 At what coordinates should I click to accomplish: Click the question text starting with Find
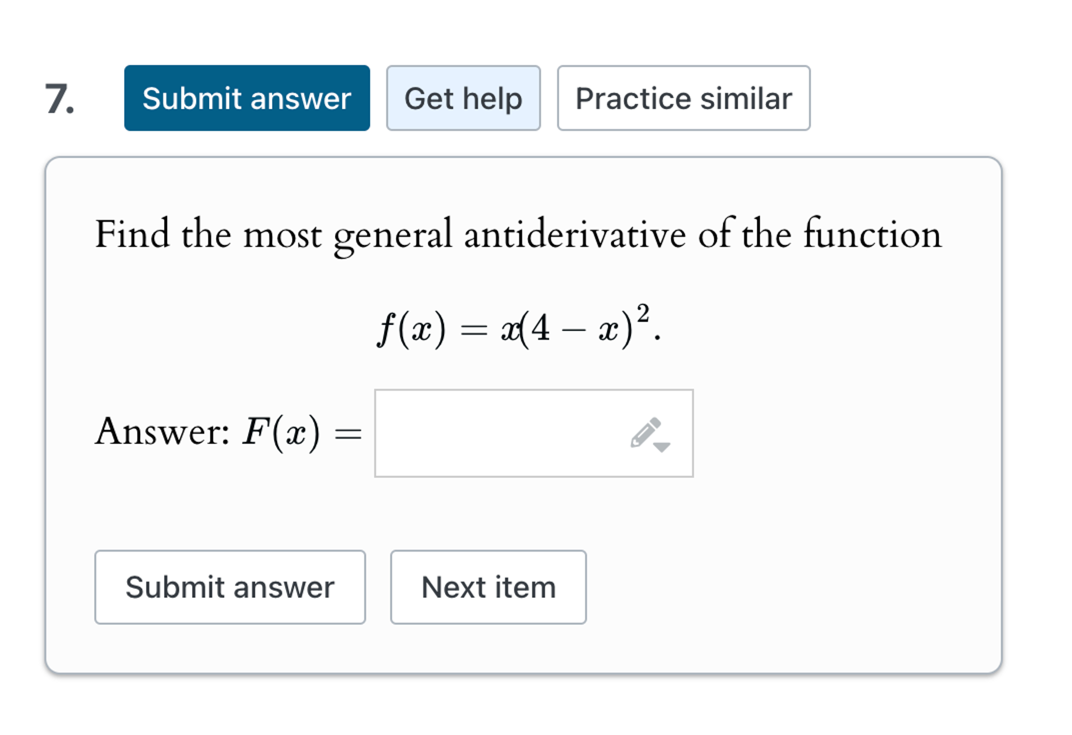(518, 235)
